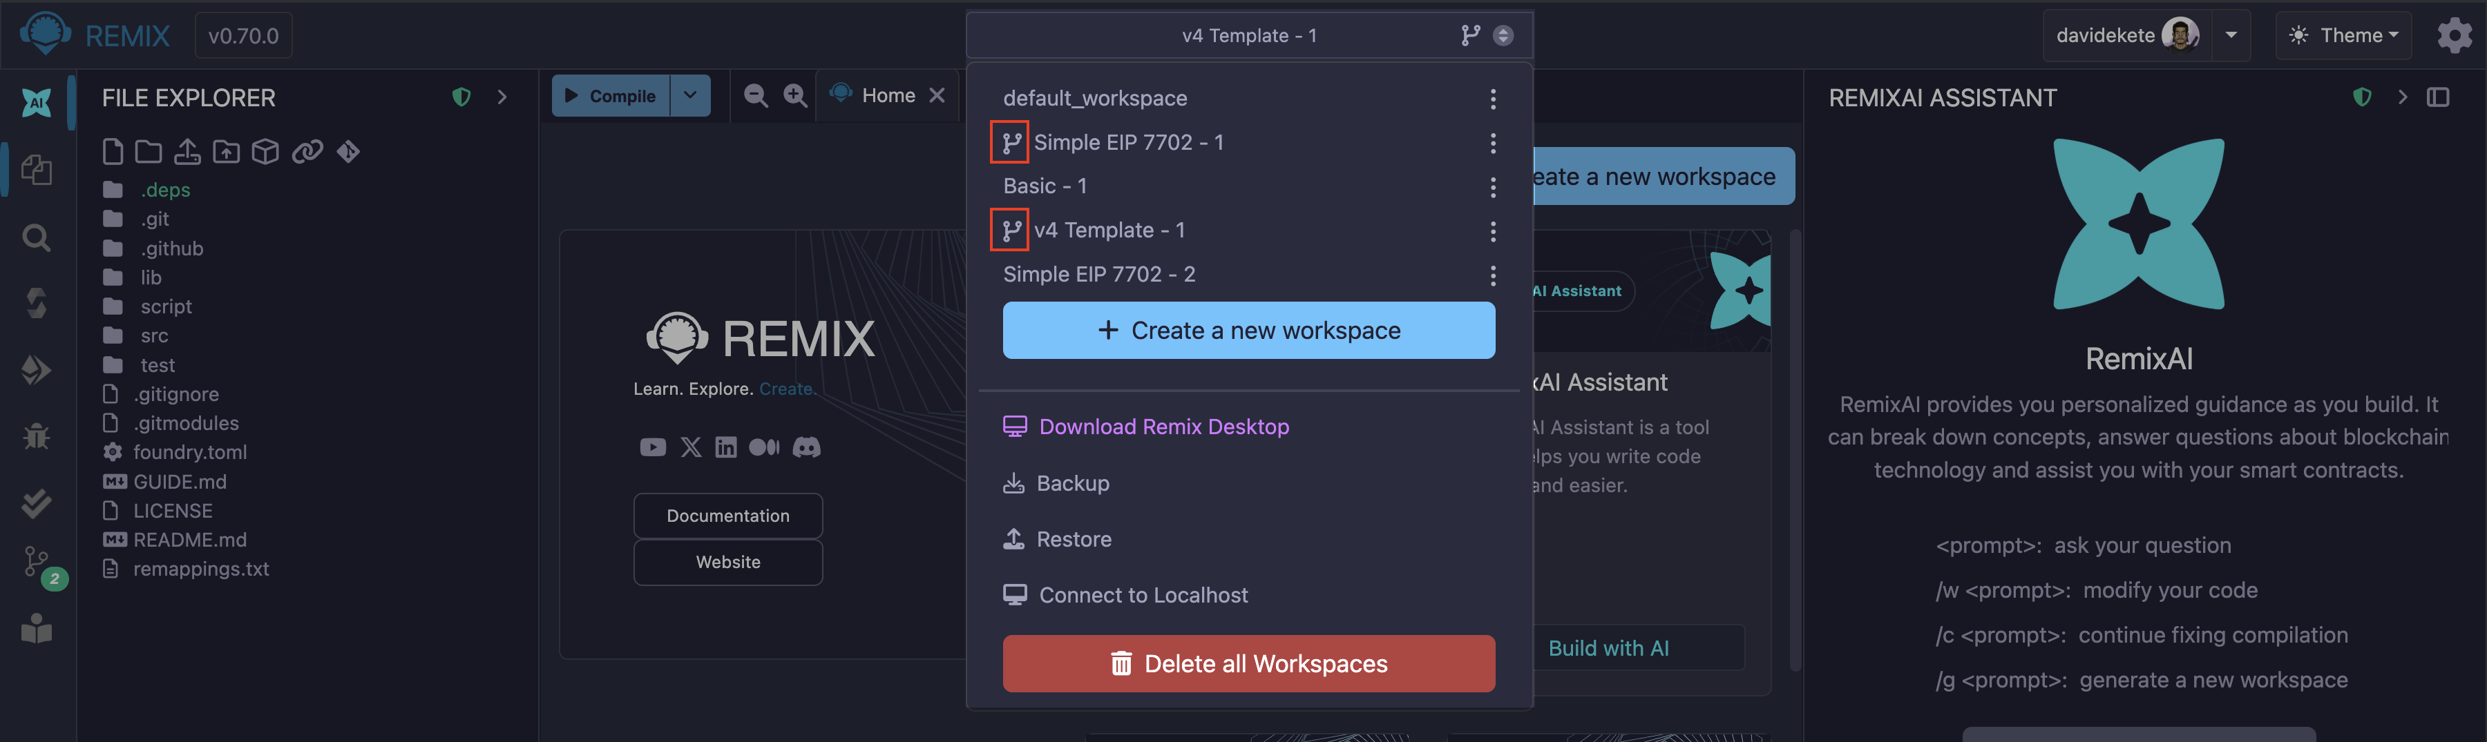The image size is (2487, 742).
Task: Open foundry.toml file
Action: tap(189, 453)
